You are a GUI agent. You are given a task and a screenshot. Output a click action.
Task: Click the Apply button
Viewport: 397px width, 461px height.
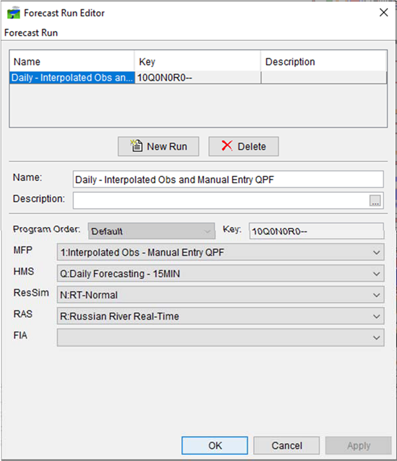(359, 445)
